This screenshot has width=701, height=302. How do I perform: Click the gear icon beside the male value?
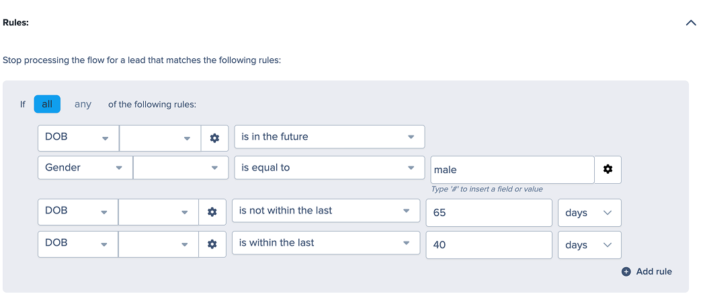point(608,169)
